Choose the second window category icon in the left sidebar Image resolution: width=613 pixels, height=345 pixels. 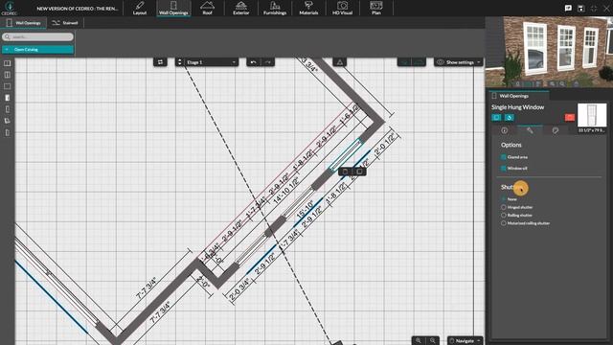point(8,75)
